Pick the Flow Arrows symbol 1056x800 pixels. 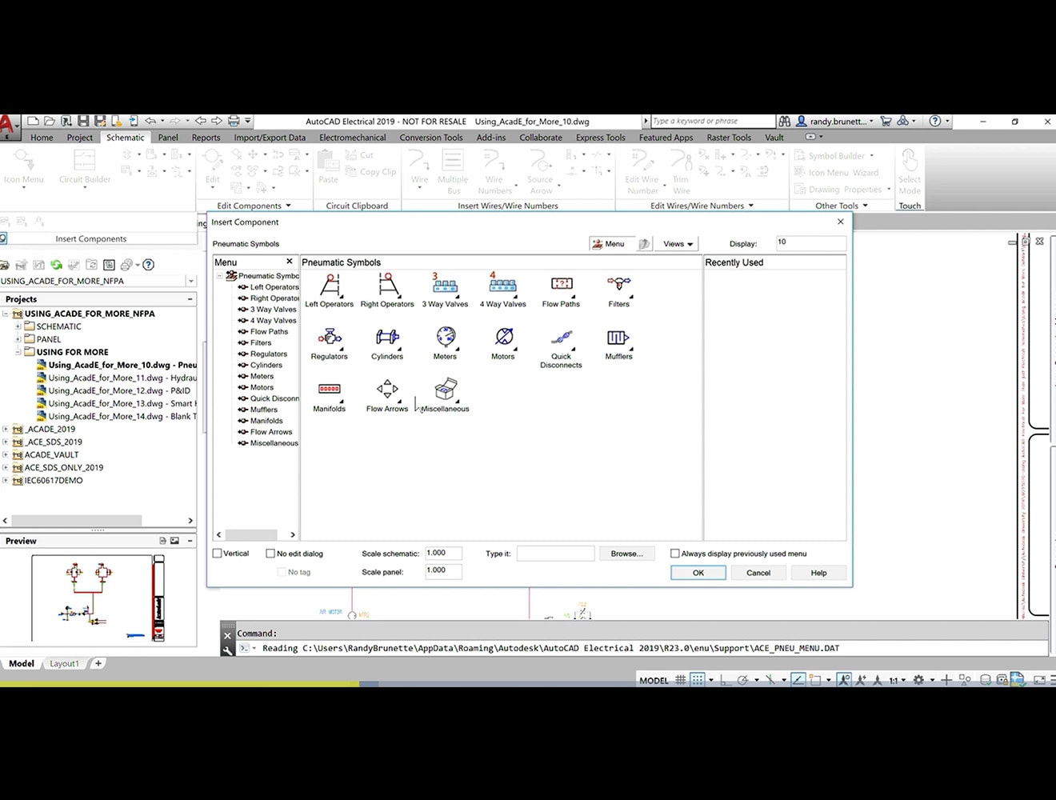(x=386, y=392)
